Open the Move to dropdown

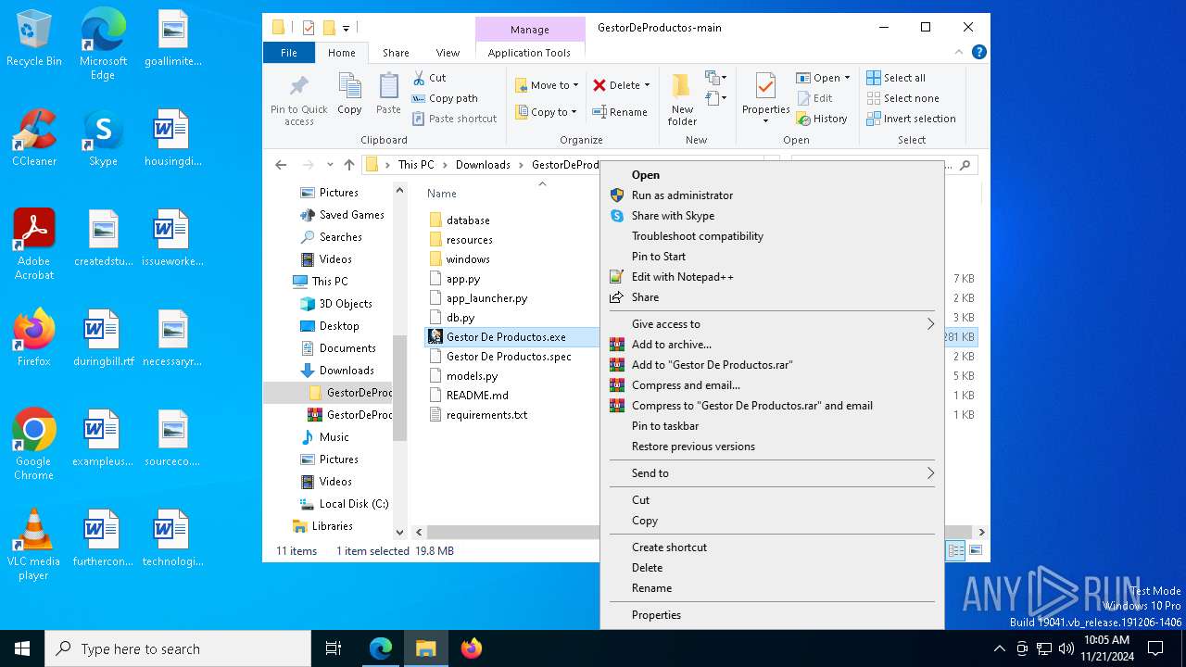(x=547, y=85)
